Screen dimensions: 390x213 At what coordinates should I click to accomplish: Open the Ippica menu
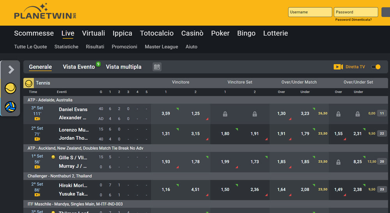click(122, 33)
